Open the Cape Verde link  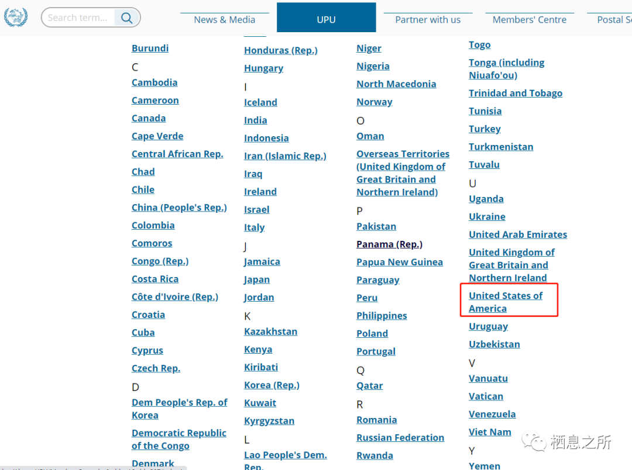(x=157, y=136)
